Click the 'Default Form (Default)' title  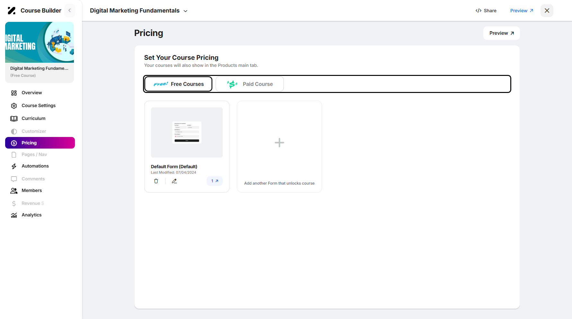pos(174,167)
